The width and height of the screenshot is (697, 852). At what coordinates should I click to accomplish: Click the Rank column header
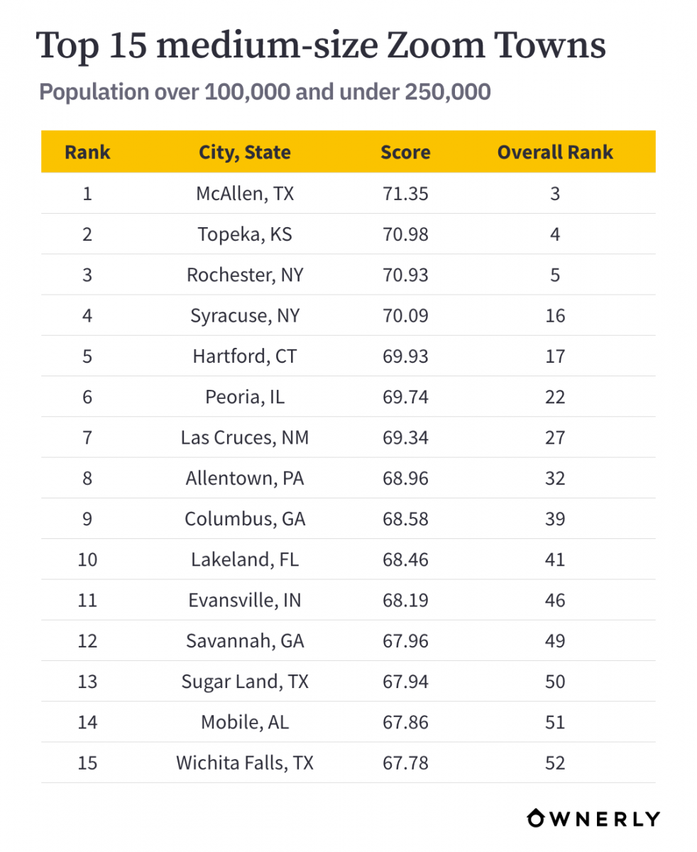coord(87,152)
